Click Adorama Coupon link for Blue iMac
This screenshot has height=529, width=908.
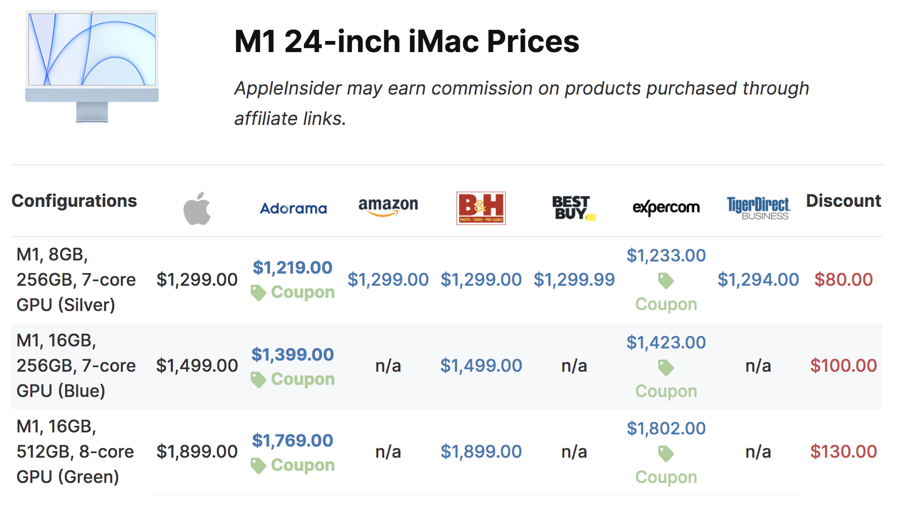pyautogui.click(x=302, y=379)
